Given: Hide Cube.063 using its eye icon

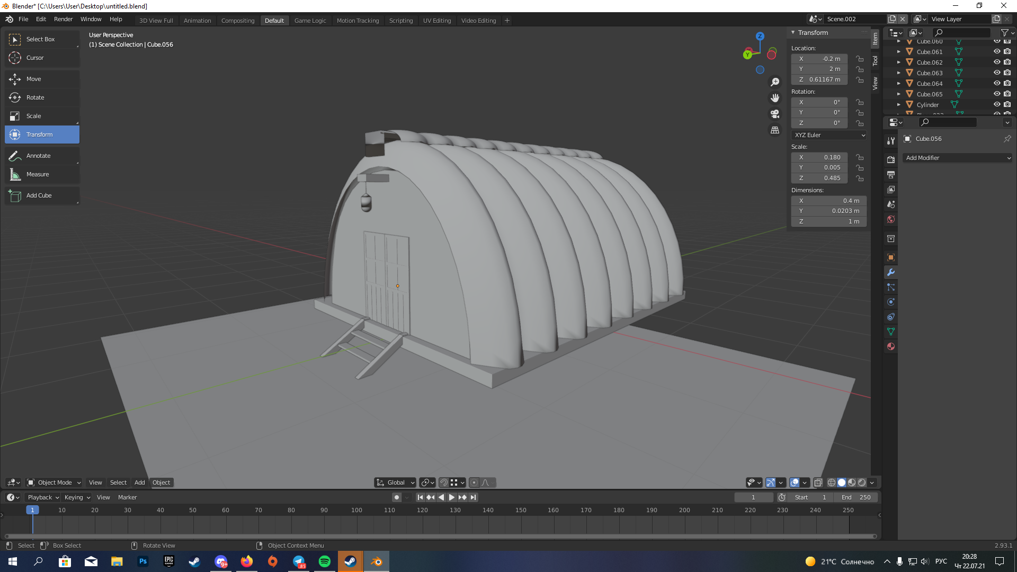Looking at the screenshot, I should [996, 73].
